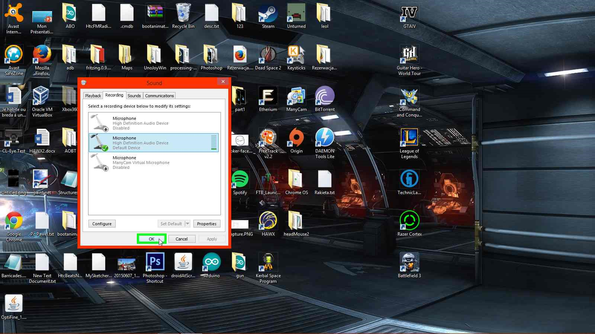Open the TechnicLauncher desktop icon
The height and width of the screenshot is (334, 595).
click(x=409, y=182)
